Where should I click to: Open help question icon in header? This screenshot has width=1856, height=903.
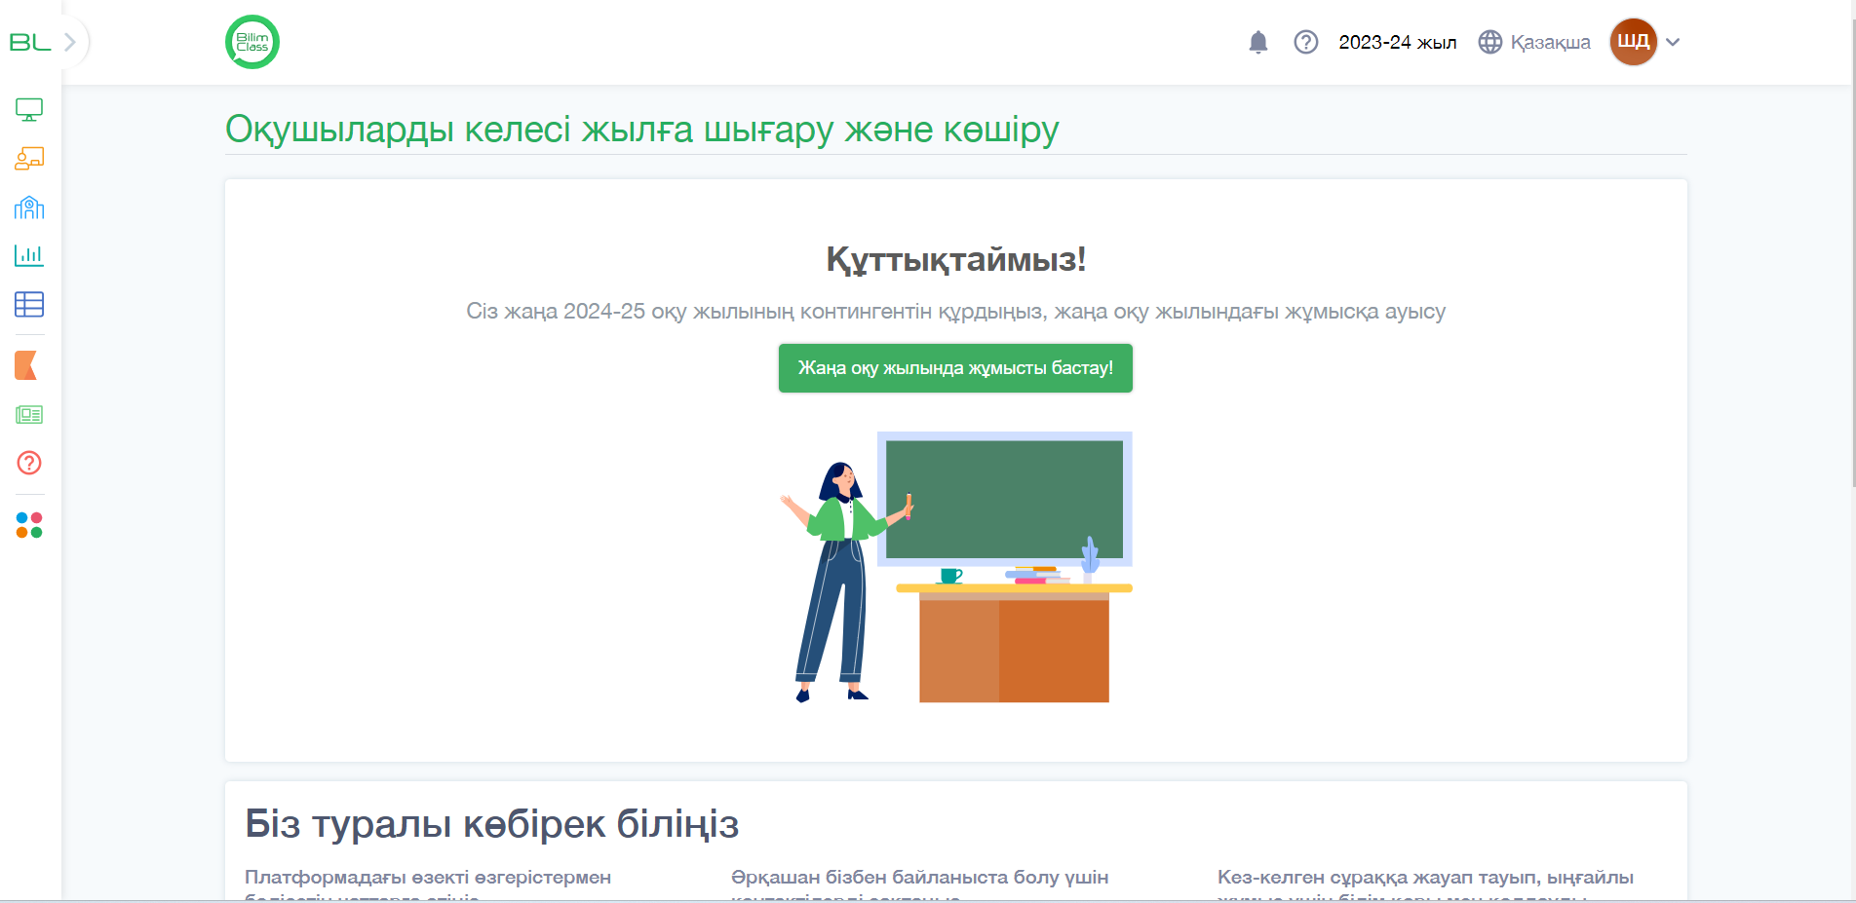1306,42
